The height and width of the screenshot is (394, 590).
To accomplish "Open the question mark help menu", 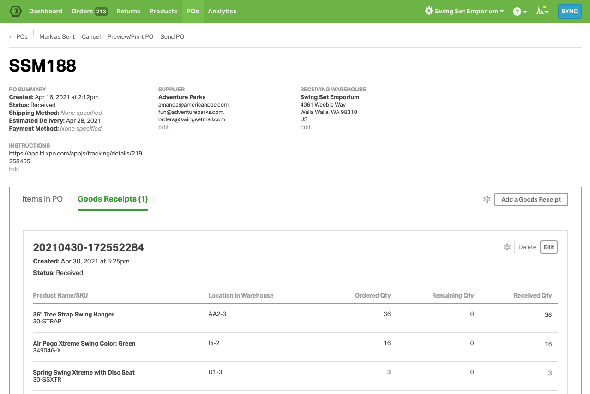I will click(520, 12).
